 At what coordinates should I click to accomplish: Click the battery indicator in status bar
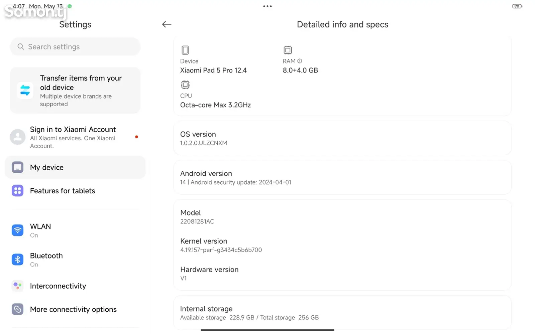coord(517,6)
